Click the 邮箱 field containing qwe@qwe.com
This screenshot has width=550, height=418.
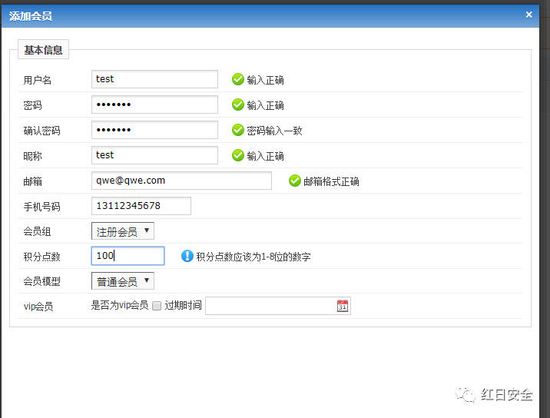coord(181,181)
